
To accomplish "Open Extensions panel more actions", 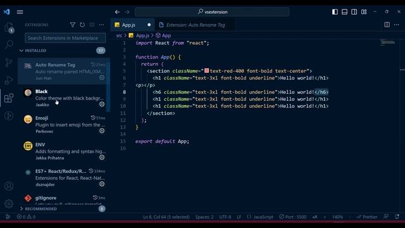I will coord(101,25).
